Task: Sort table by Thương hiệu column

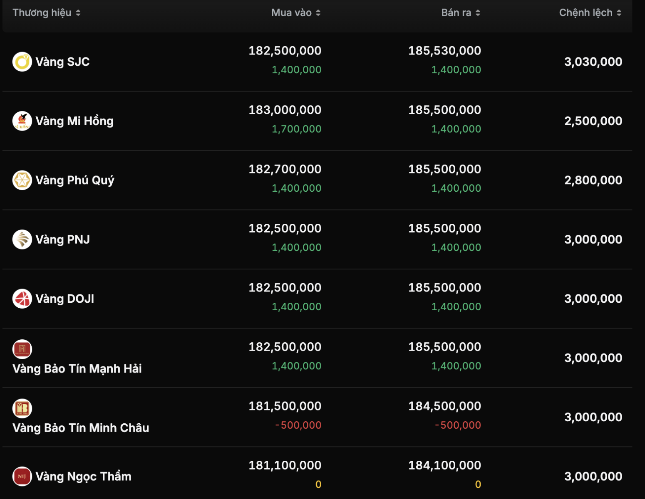Action: 46,13
